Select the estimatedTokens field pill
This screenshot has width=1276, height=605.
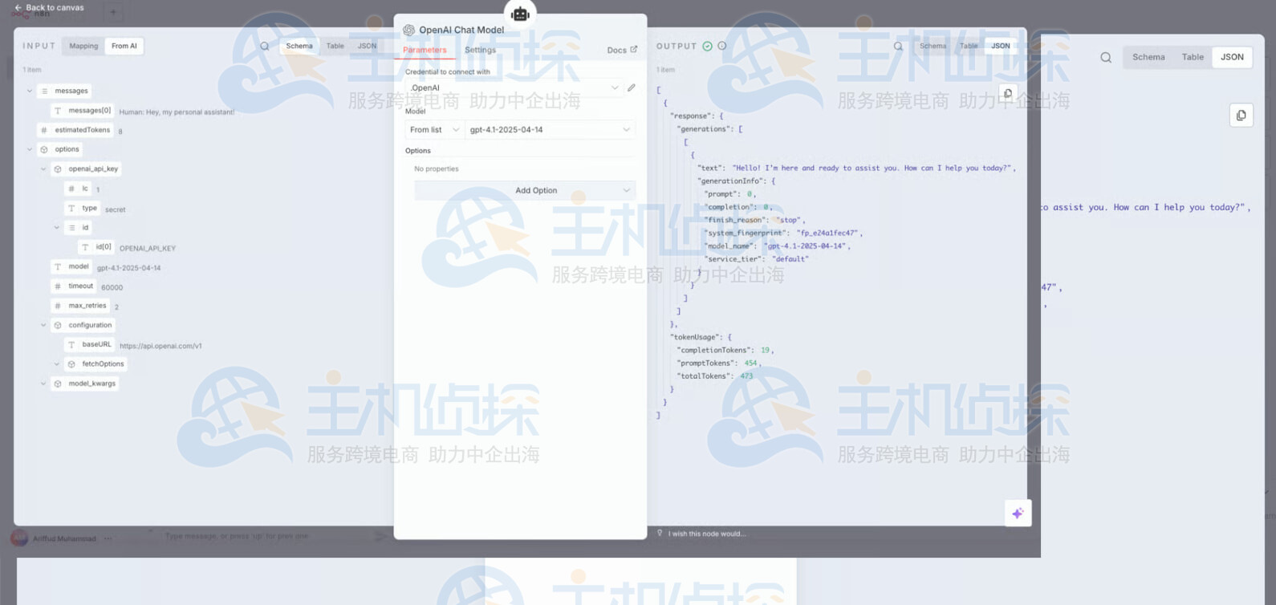(x=75, y=130)
